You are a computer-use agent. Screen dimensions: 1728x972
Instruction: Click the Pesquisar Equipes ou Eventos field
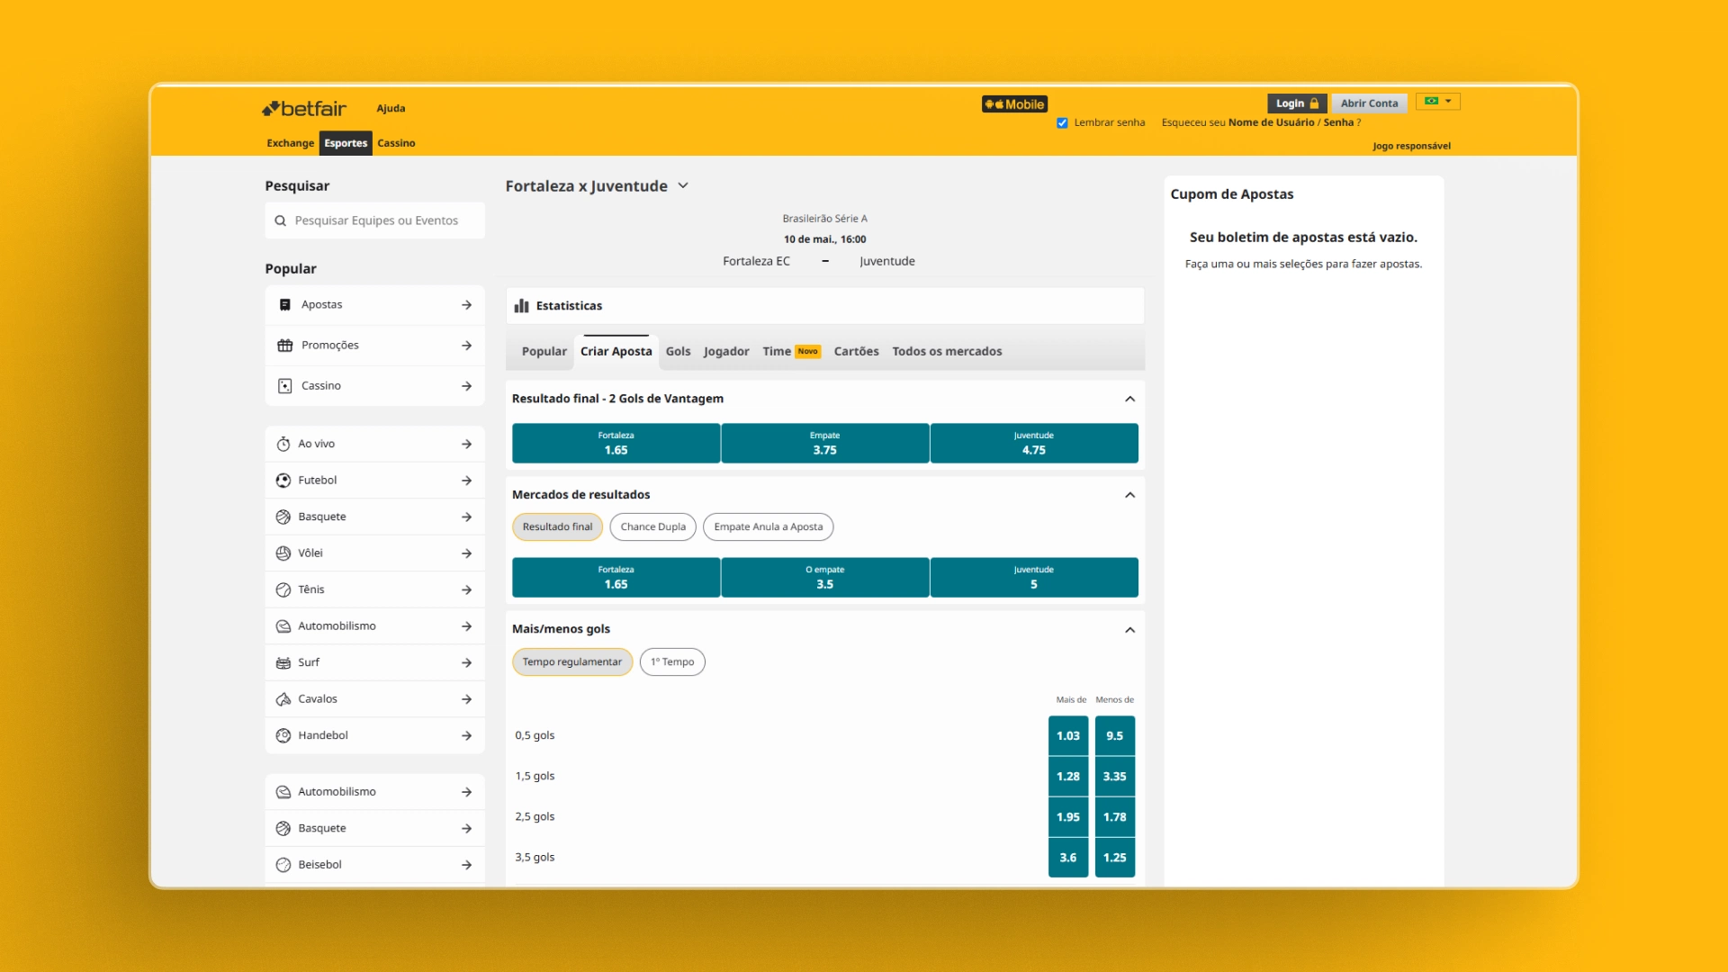click(374, 220)
